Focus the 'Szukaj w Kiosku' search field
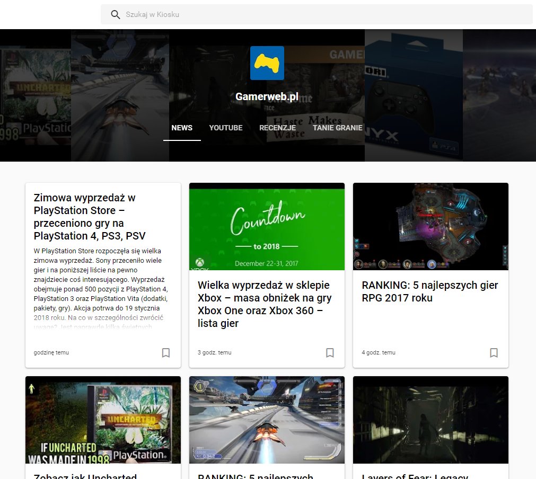 pos(317,14)
